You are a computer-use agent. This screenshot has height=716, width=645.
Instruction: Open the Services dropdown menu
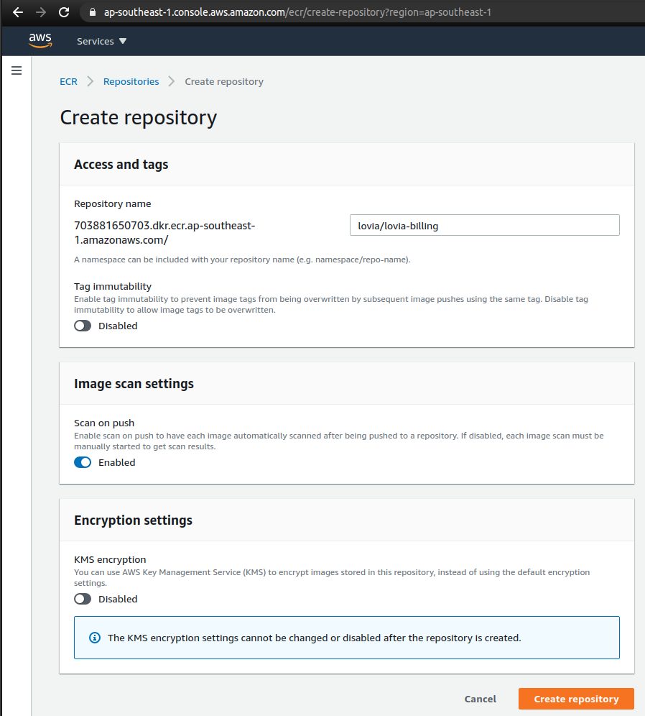[101, 41]
